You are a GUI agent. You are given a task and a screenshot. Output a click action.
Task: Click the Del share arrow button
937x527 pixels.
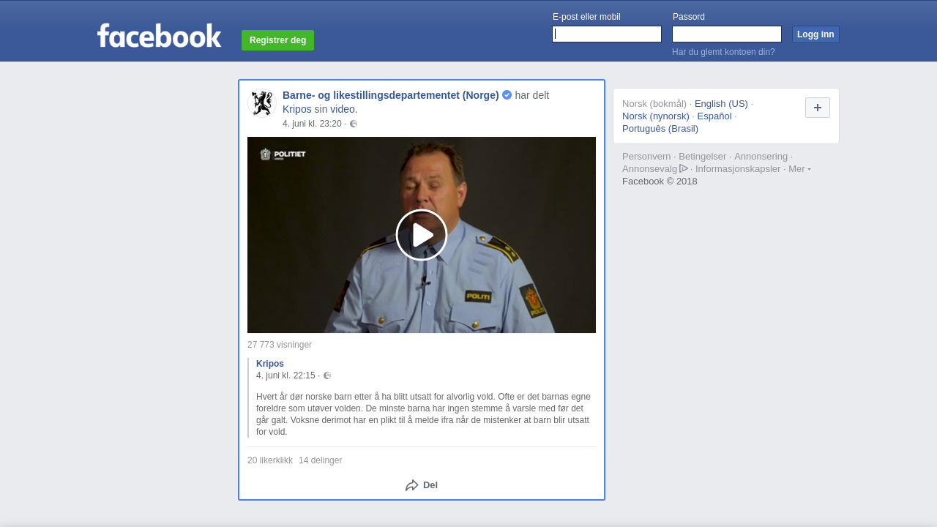(x=421, y=485)
